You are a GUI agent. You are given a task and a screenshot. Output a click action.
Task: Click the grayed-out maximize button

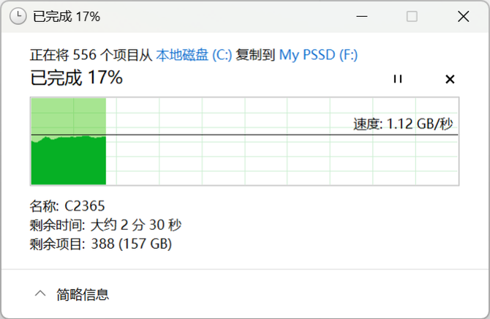412,16
